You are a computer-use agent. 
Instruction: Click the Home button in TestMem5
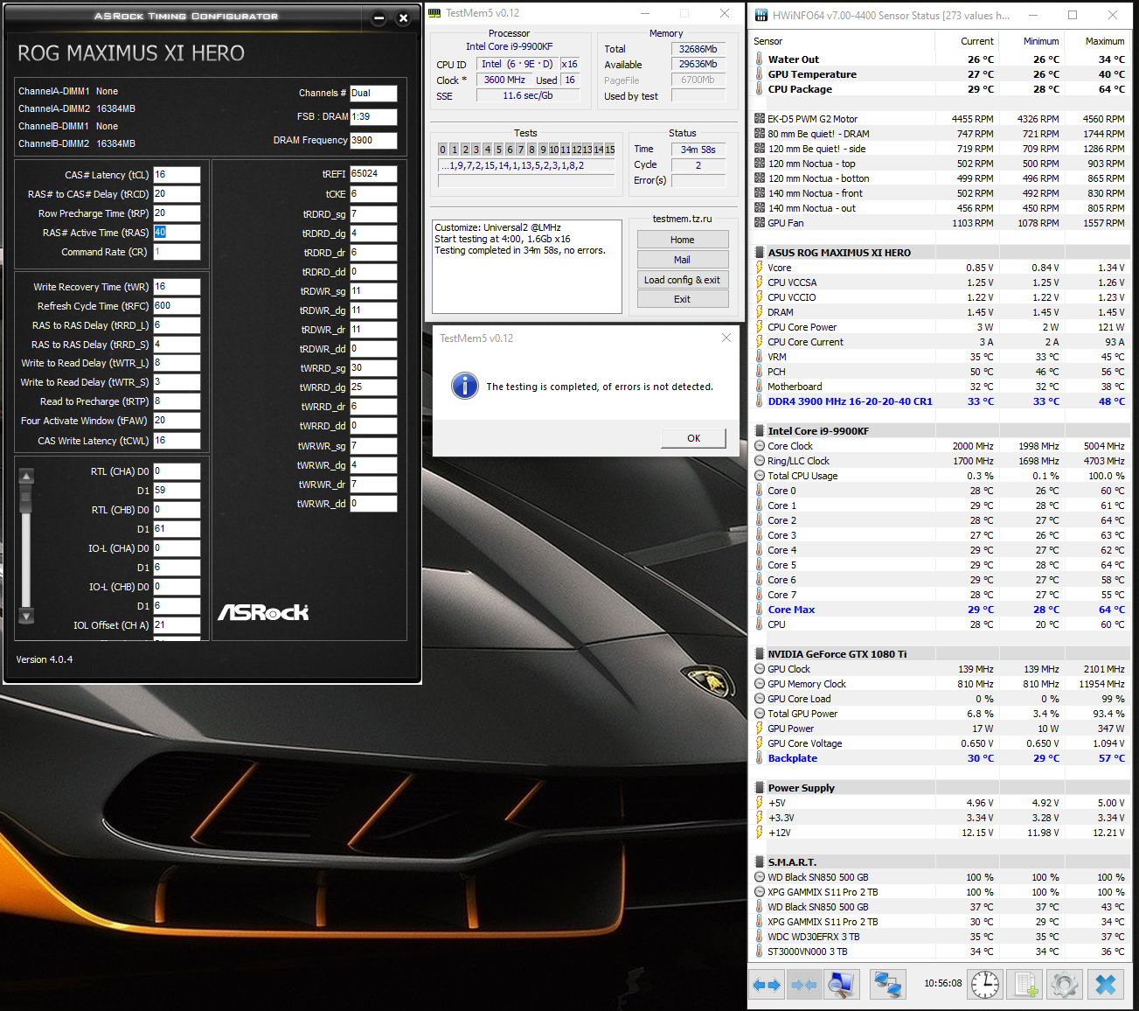(683, 240)
